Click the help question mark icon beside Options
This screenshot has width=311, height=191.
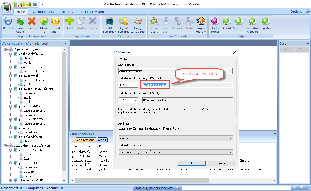[x=308, y=11]
